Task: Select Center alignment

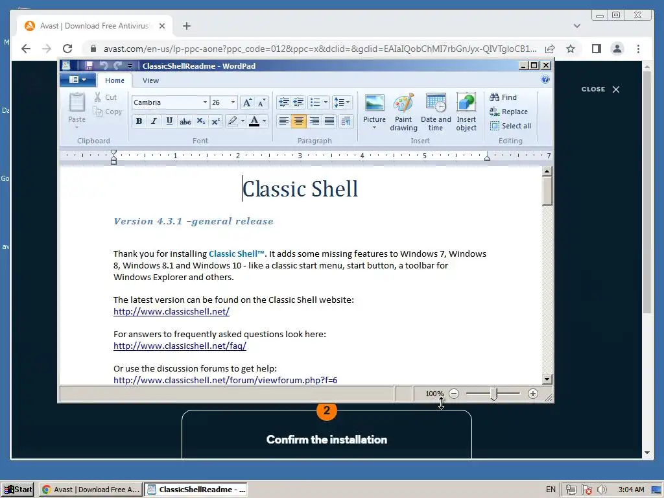Action: pos(298,121)
